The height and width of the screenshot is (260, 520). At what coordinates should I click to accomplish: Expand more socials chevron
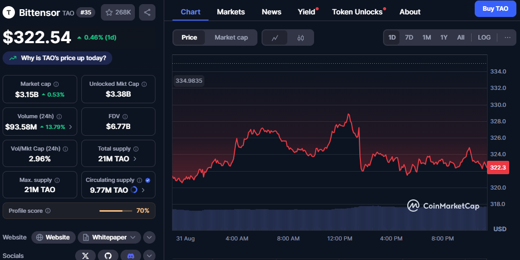point(149,256)
